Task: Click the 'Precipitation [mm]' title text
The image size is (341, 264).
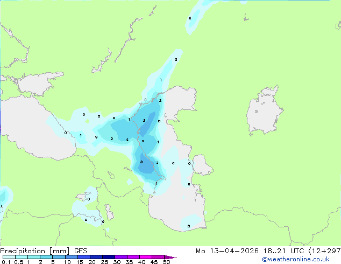Action: (35, 251)
